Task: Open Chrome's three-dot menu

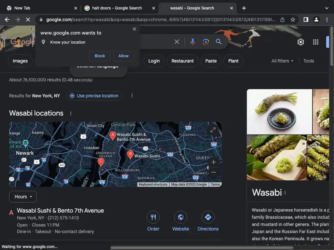Action: [327, 20]
